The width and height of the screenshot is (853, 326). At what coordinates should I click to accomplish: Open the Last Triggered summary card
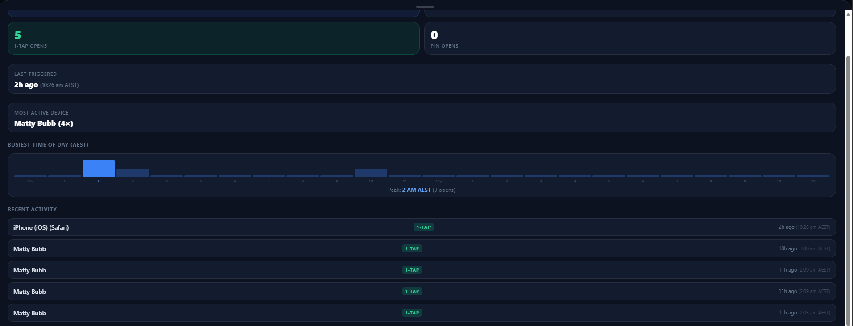point(422,79)
